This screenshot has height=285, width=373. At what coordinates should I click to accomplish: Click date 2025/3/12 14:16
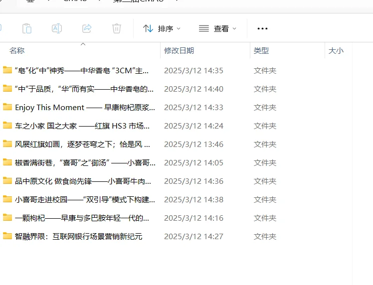(193, 218)
